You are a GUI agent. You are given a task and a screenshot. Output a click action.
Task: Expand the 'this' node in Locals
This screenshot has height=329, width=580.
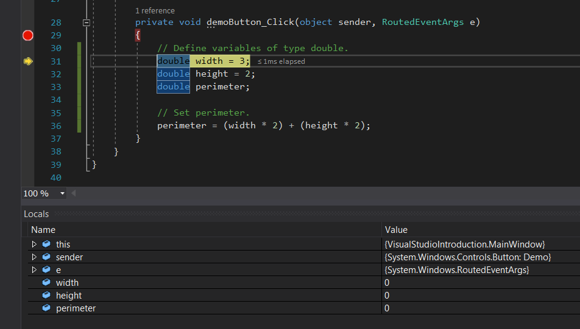[34, 244]
